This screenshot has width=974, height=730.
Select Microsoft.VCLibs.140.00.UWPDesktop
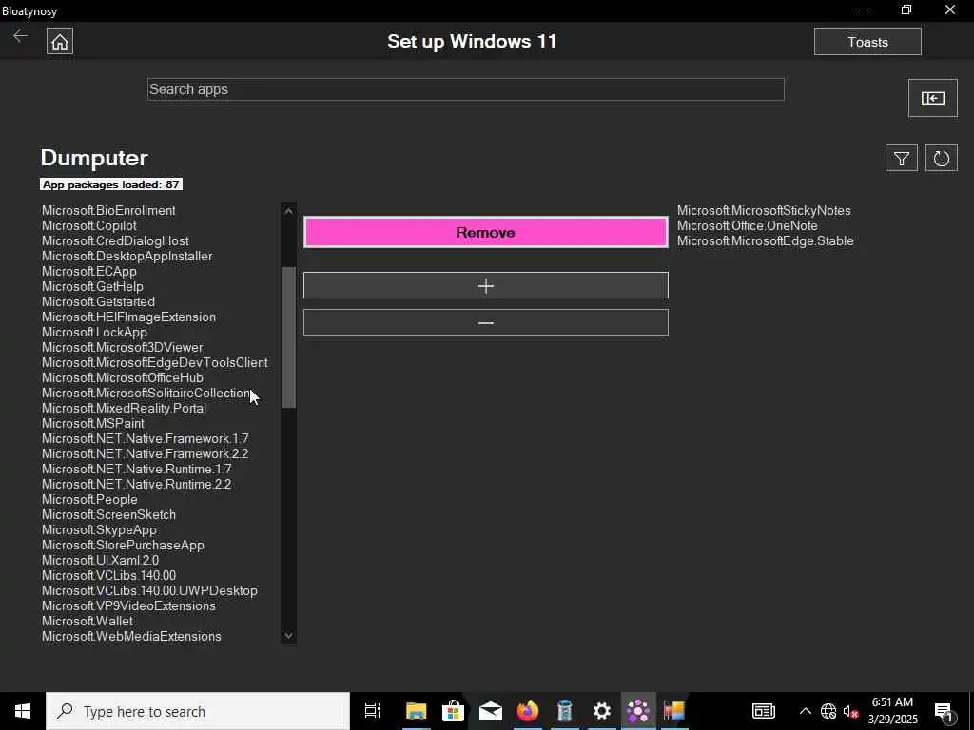click(x=149, y=591)
